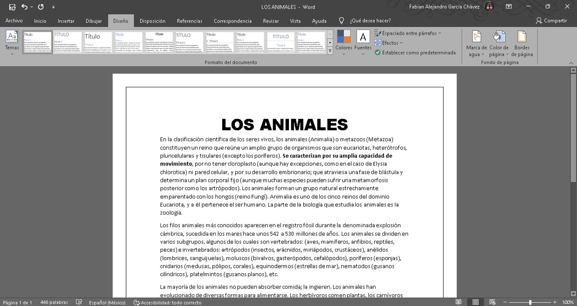Click the ¿Qué desea hacer? search field
The height and width of the screenshot is (306, 577).
point(370,21)
